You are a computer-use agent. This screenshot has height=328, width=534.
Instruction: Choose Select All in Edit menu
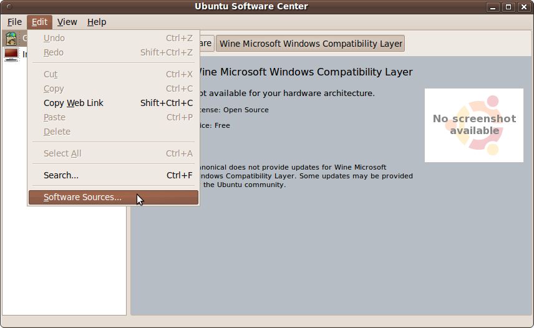tap(114, 153)
